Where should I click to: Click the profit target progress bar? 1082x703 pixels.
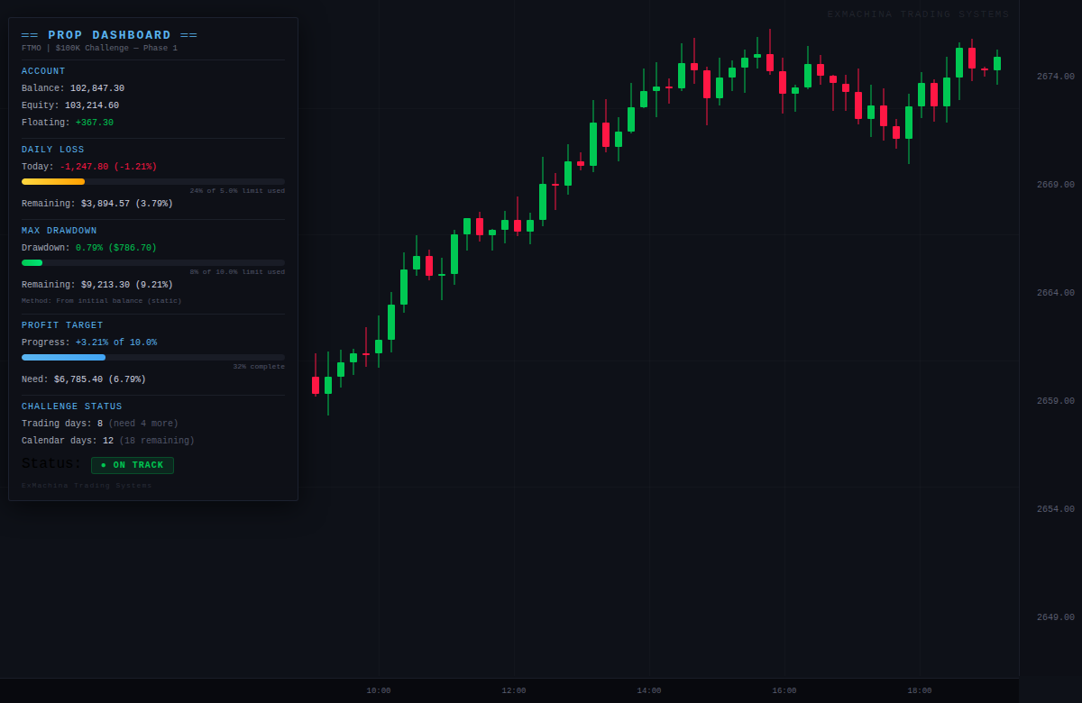(152, 357)
